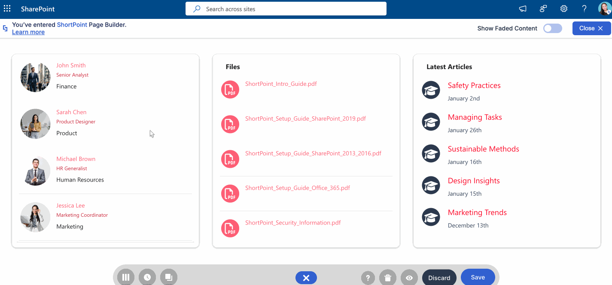Click the Finance department text
The width and height of the screenshot is (612, 285).
(x=67, y=86)
